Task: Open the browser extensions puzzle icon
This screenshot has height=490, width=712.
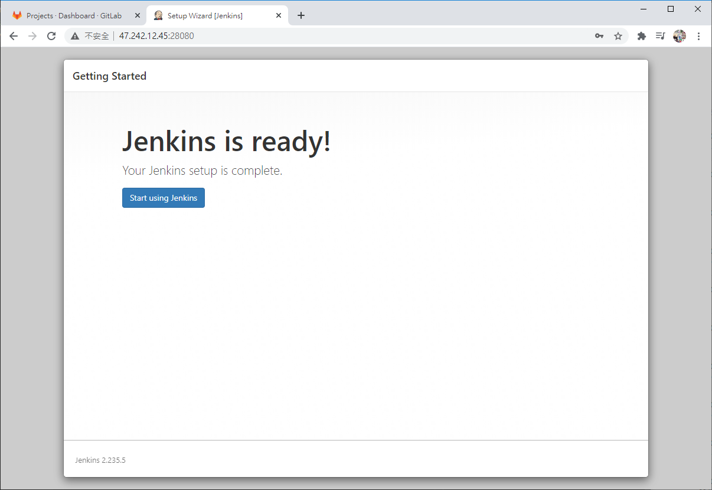Action: [x=642, y=36]
